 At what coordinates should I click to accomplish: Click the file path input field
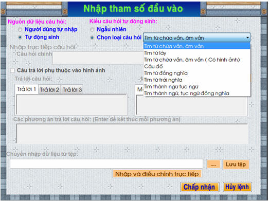[x=106, y=164]
